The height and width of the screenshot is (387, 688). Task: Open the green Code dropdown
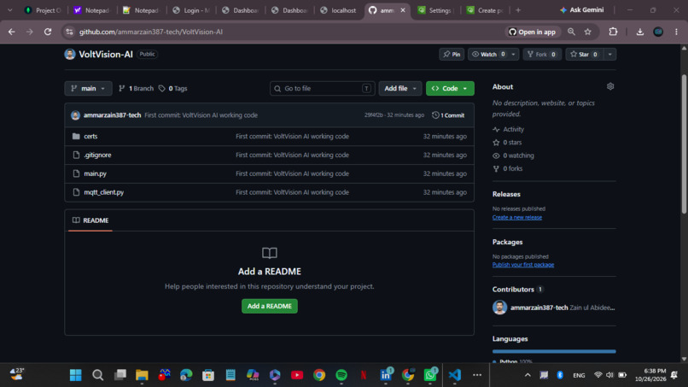[450, 88]
